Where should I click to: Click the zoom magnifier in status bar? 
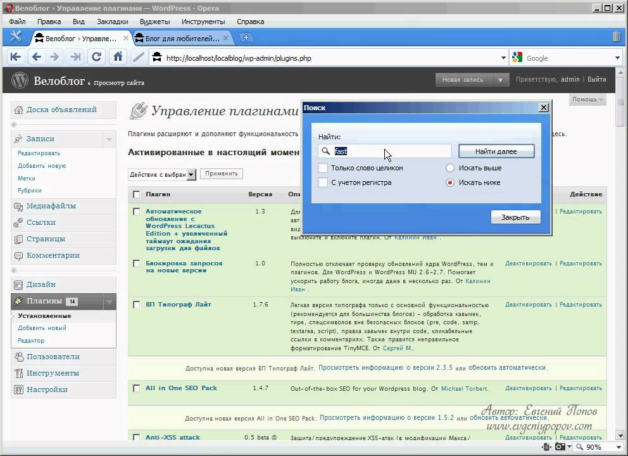pyautogui.click(x=579, y=446)
